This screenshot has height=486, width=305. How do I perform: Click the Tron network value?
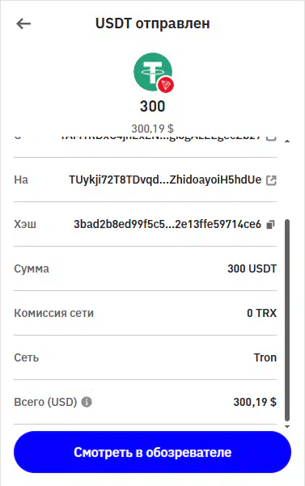[265, 357]
